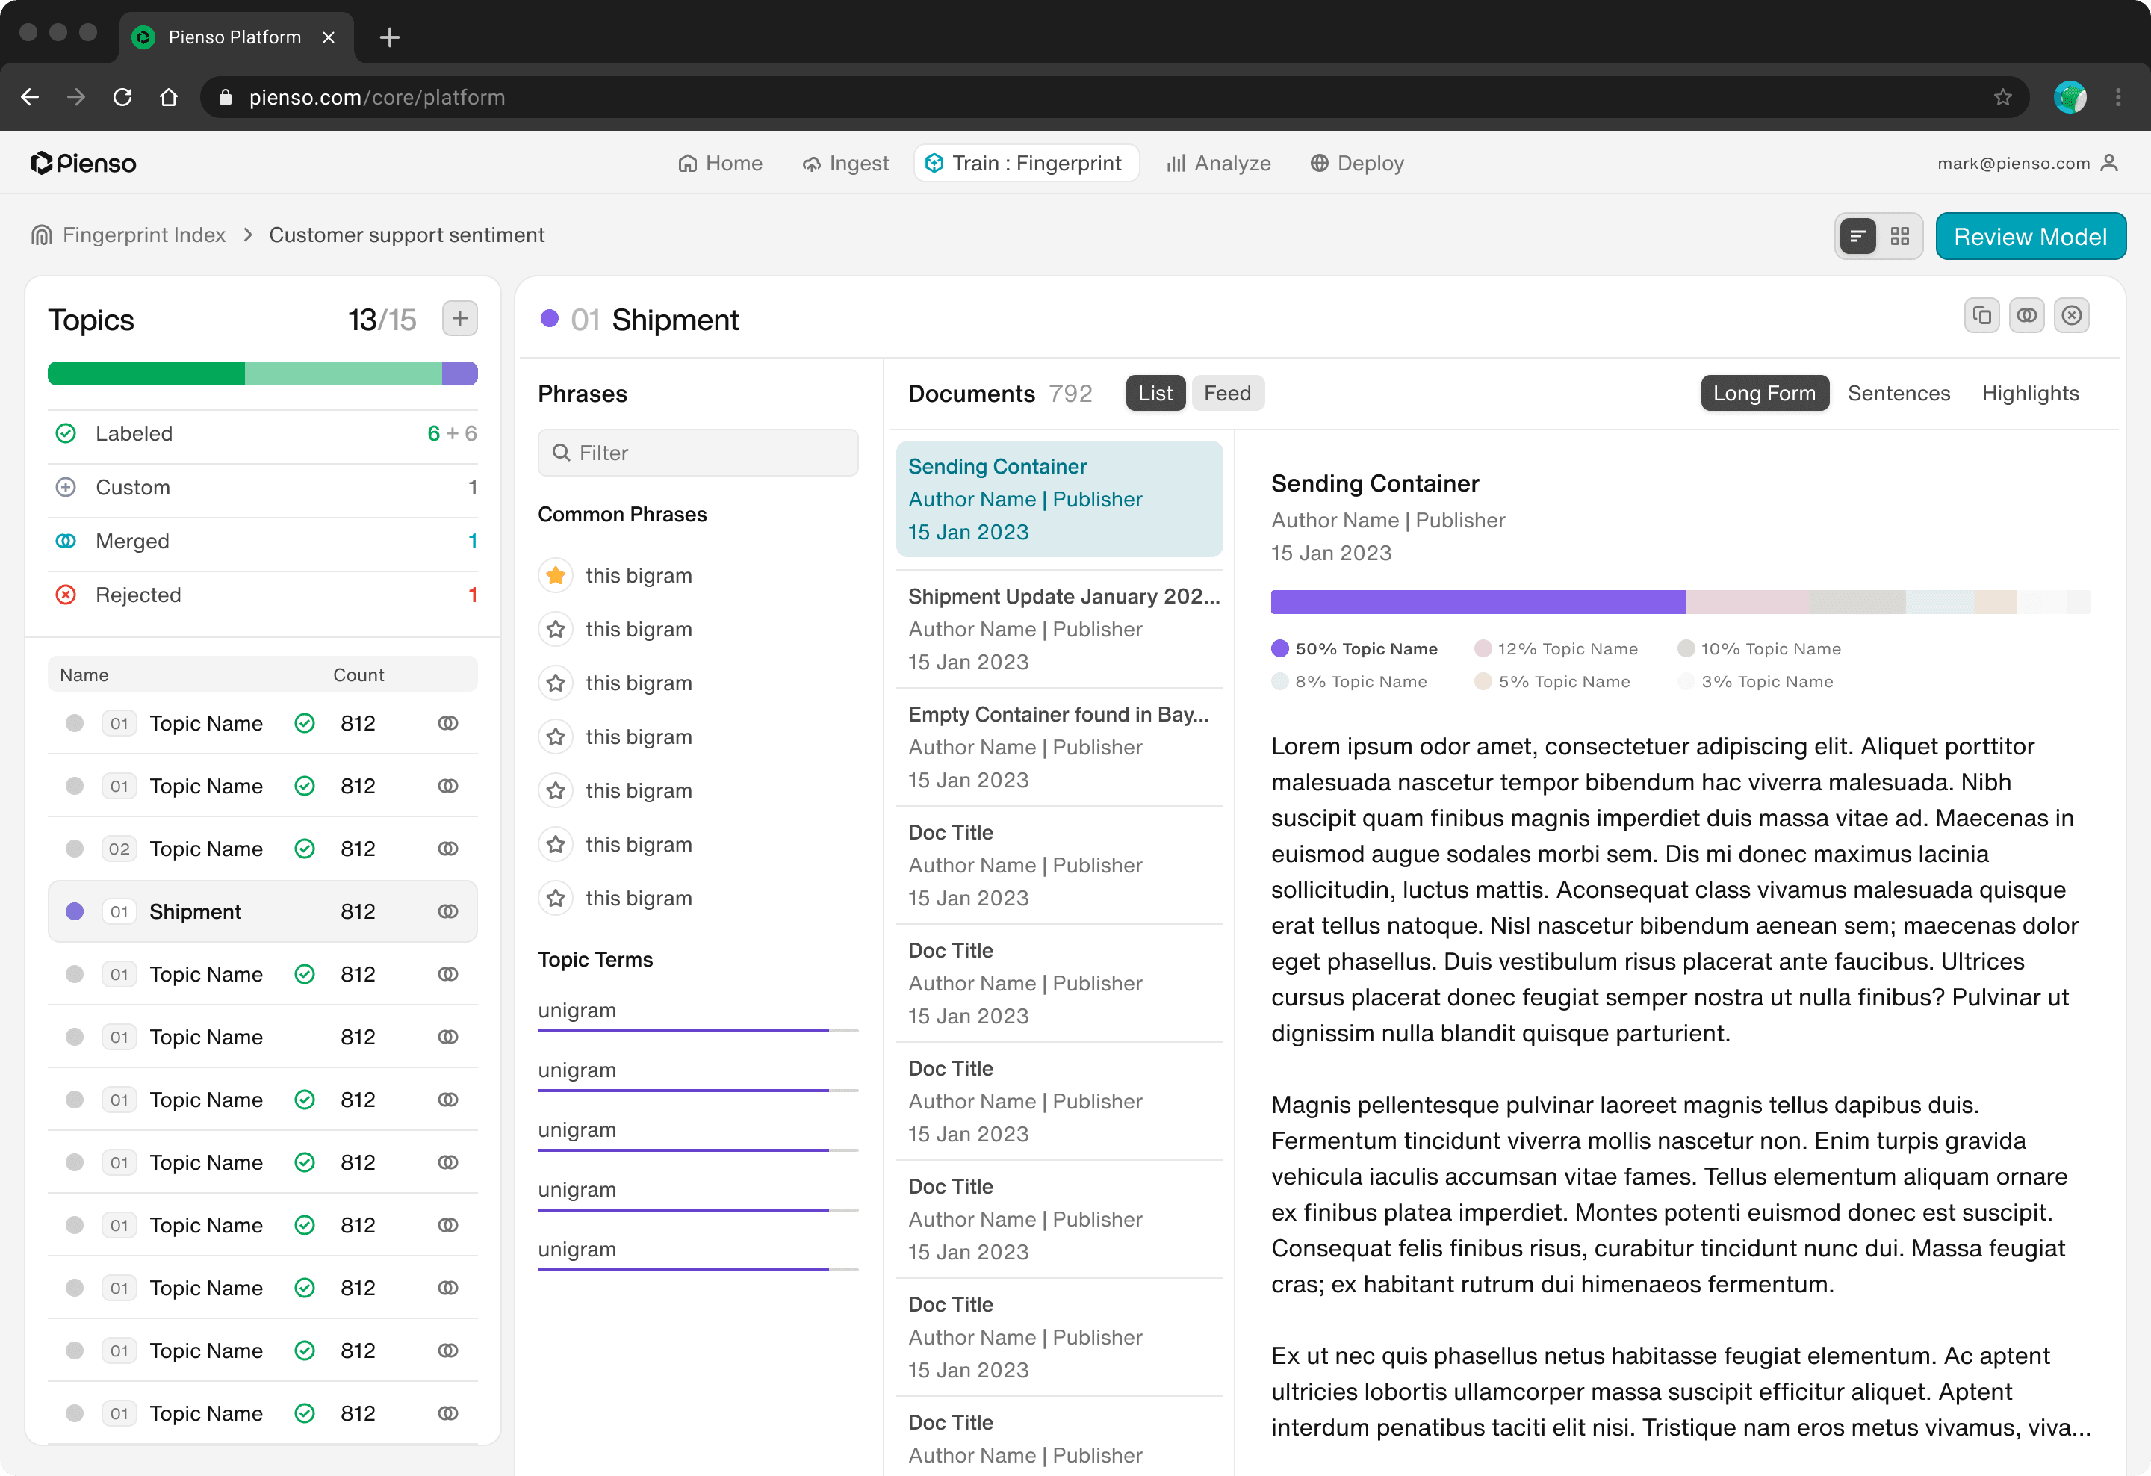Open the Analyze nav item

[x=1218, y=163]
